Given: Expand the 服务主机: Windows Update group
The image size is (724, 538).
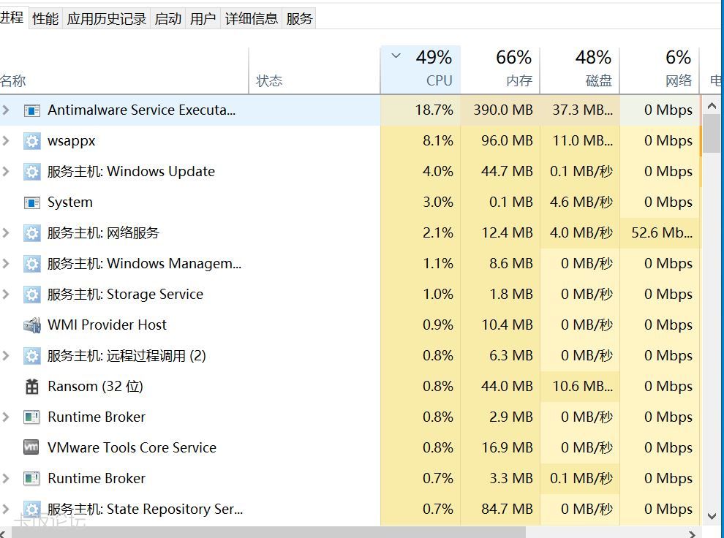Looking at the screenshot, I should tap(7, 172).
